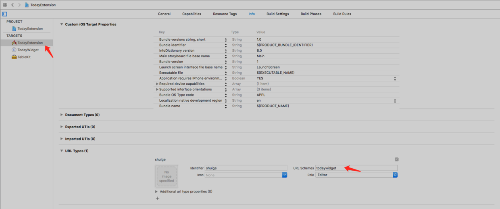Click the No image specified well
500x209 pixels.
tap(167, 177)
